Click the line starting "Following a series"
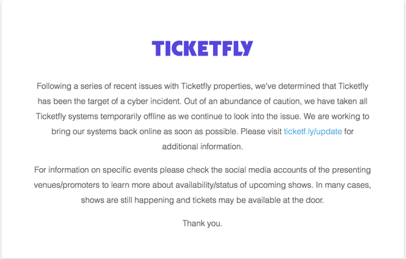406x259 pixels. pyautogui.click(x=202, y=86)
